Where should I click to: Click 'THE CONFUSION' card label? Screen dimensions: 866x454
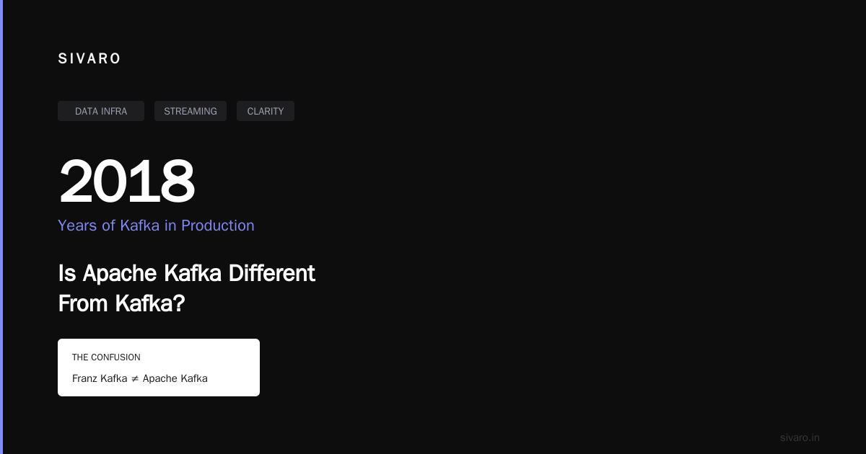(106, 357)
